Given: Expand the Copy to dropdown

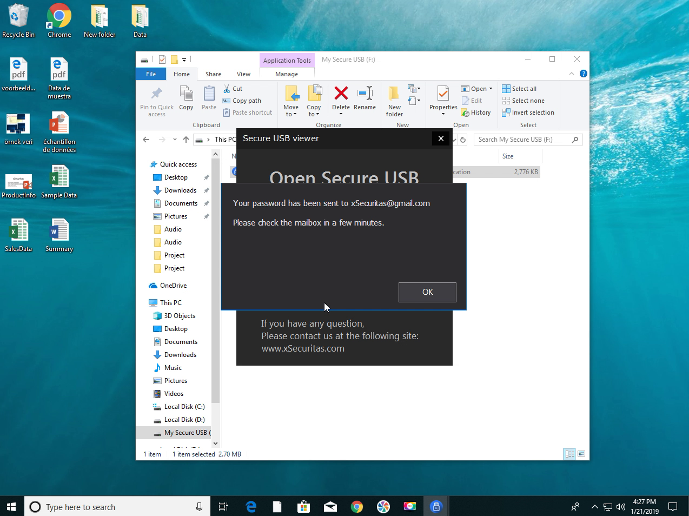Looking at the screenshot, I should point(314,114).
